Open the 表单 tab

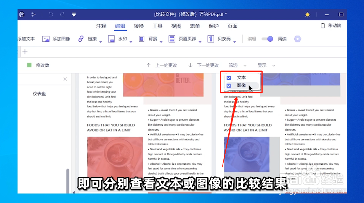coord(195,26)
